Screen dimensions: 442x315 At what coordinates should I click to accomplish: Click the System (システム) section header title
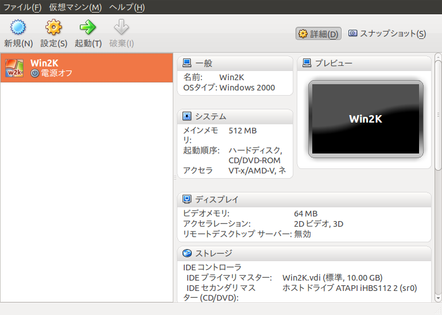211,117
